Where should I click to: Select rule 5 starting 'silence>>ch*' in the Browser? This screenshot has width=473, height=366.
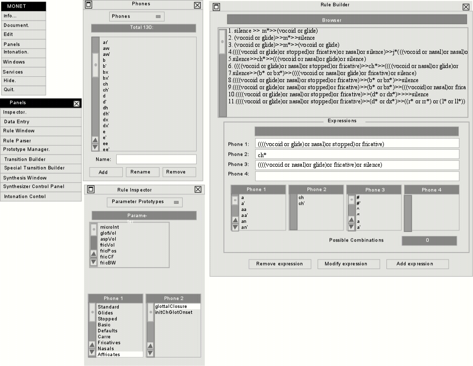tap(297, 59)
